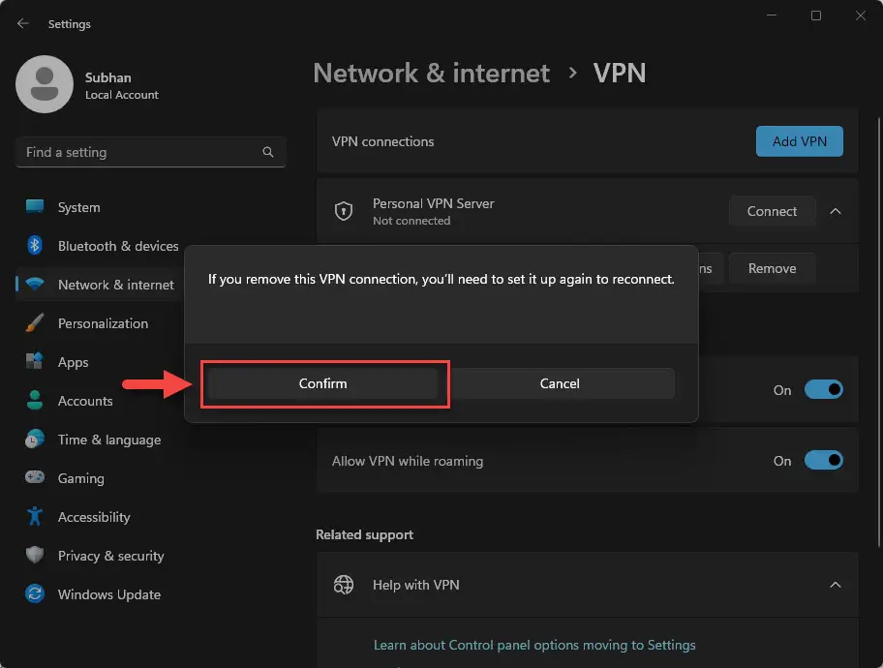Screen dimensions: 883x668
Task: Toggle Allow VPN while roaming switch
Action: pyautogui.click(x=824, y=461)
